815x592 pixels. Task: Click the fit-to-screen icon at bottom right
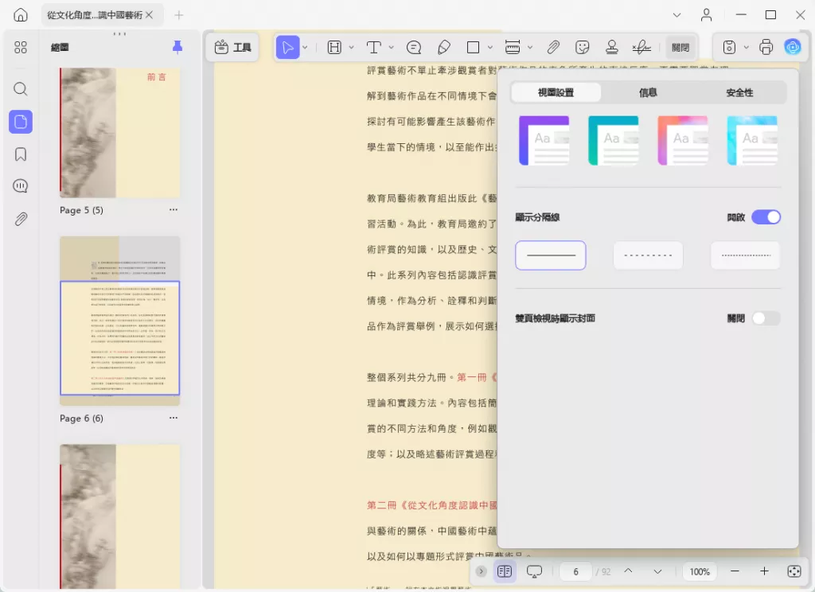[794, 572]
